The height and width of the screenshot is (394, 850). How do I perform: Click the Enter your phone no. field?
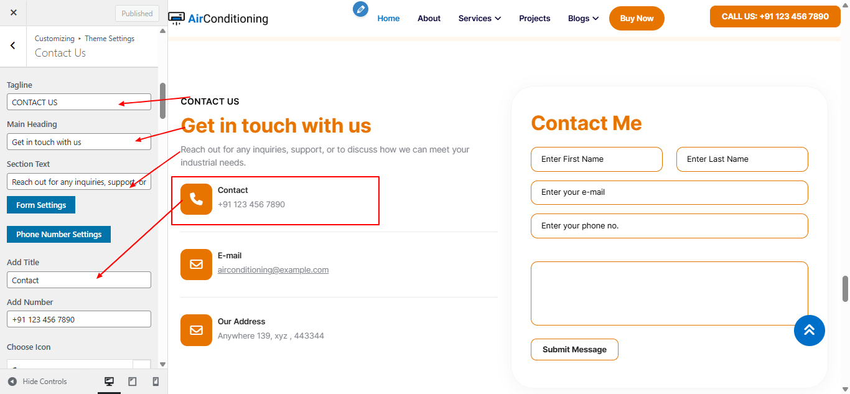pyautogui.click(x=670, y=226)
